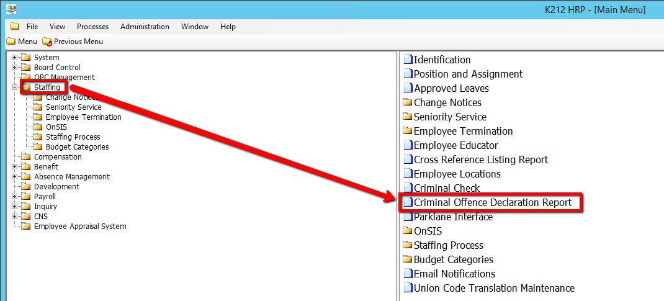This screenshot has height=301, width=664.
Task: Click the Parklane Interface document icon
Action: coord(408,217)
